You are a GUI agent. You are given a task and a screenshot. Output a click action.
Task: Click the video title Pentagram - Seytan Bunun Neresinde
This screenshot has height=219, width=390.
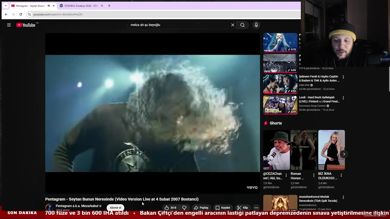[122, 199]
